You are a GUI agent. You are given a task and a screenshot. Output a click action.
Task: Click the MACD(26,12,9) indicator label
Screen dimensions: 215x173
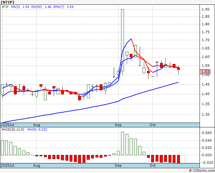13,130
